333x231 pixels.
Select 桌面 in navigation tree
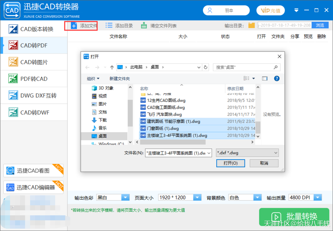[104, 136]
